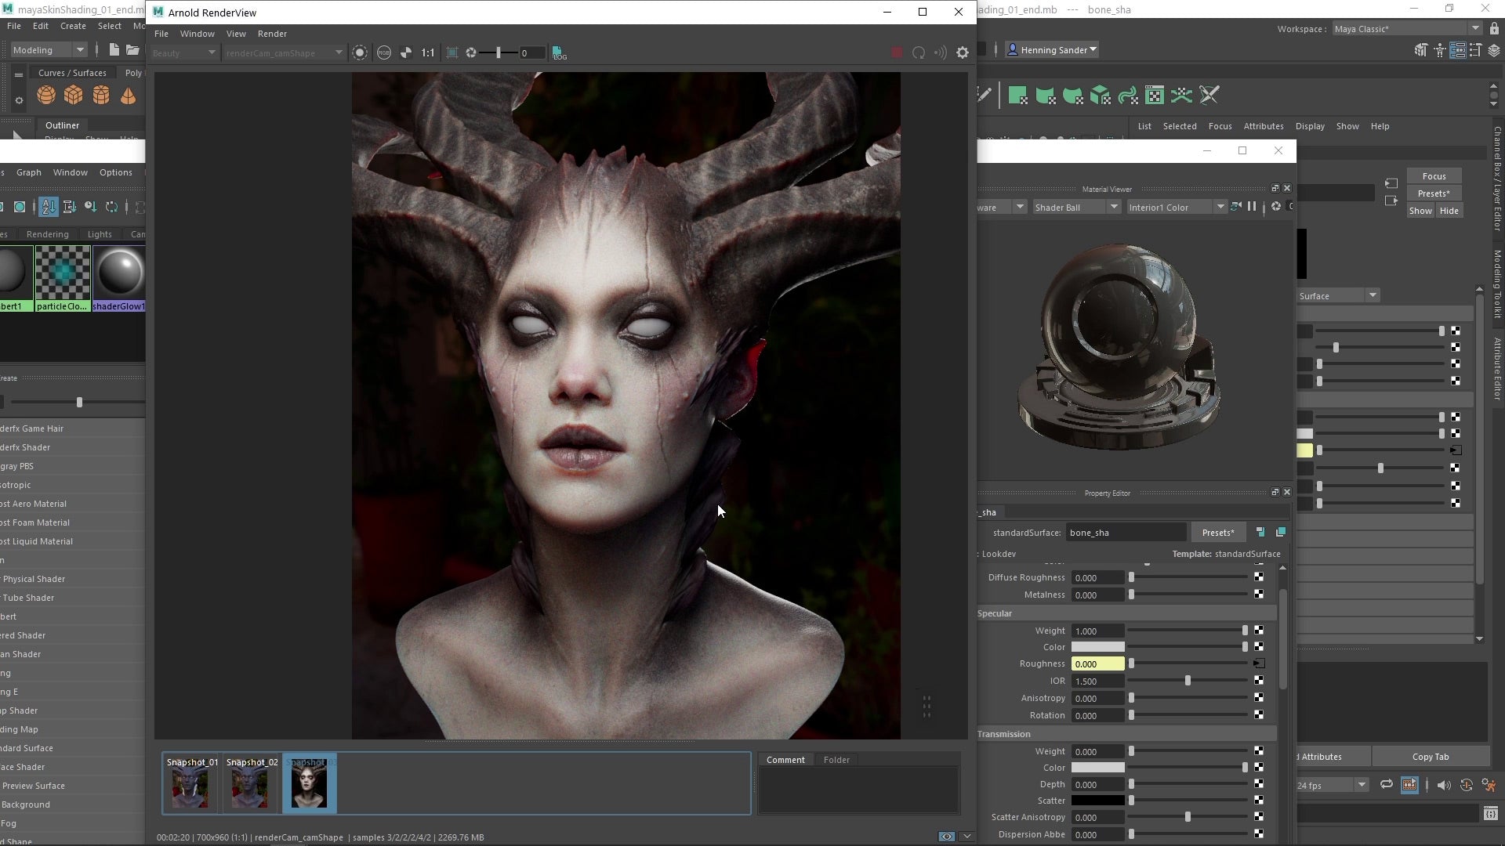Open the Curves / Surfaces shelf tab
1505x846 pixels.
click(x=72, y=73)
